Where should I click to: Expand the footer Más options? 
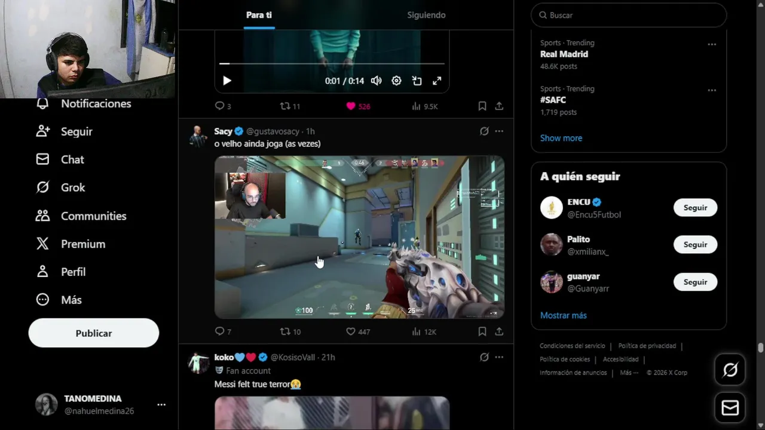[629, 373]
